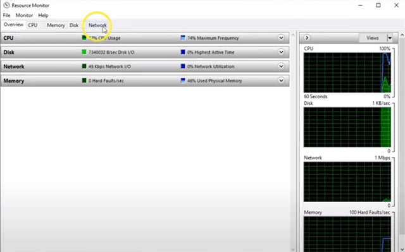Click the '60 Seconds' graph label
Viewport: 405px width, 252px height.
pyautogui.click(x=316, y=97)
